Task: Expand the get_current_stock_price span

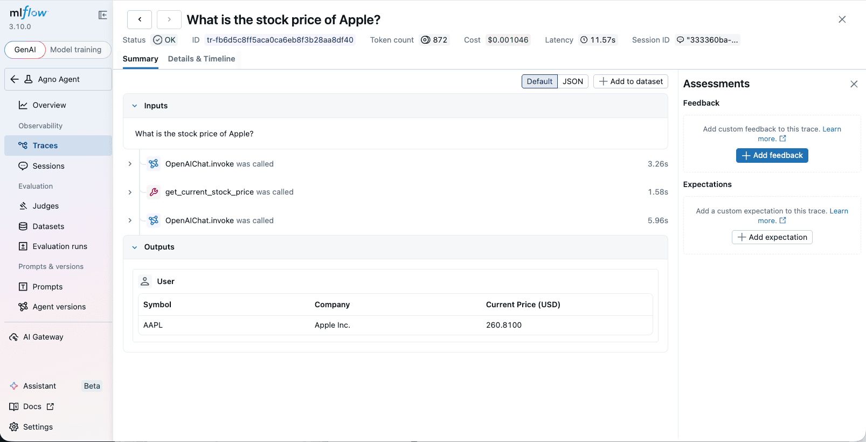Action: point(130,192)
